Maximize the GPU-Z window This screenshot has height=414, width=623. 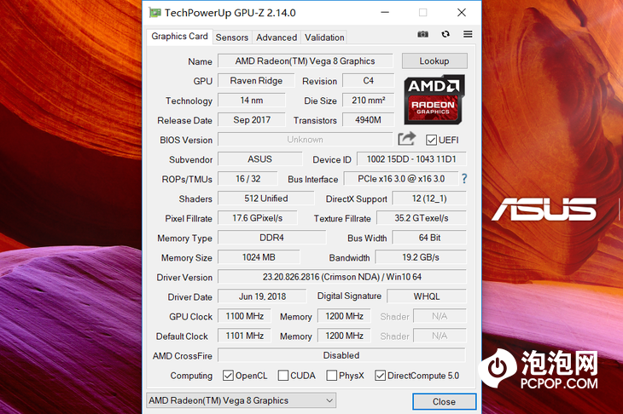(x=422, y=13)
